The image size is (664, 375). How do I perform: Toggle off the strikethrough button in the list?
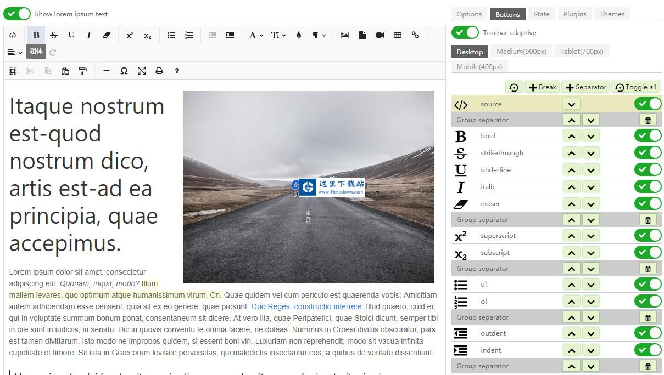click(x=648, y=152)
